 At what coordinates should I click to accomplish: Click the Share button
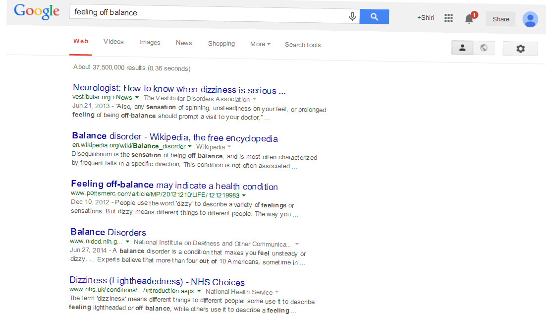pos(501,19)
